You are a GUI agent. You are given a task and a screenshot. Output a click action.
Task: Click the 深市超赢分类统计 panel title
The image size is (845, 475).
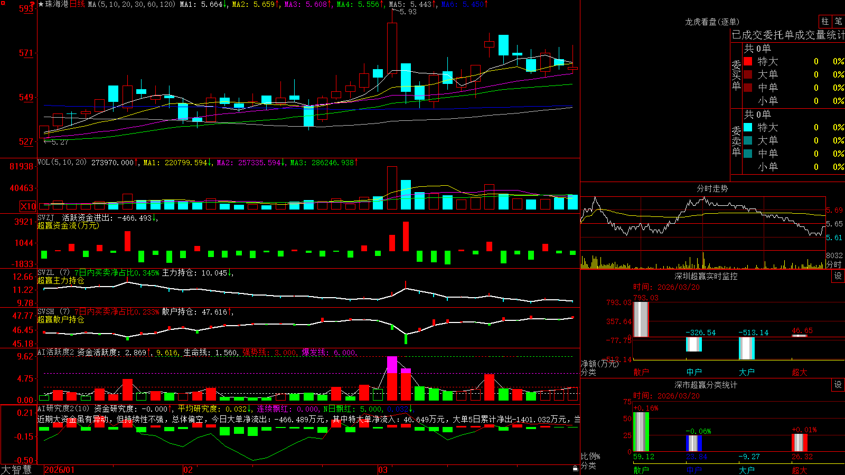tap(706, 385)
